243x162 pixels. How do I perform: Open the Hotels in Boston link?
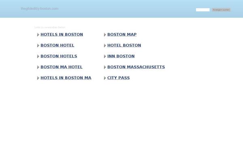click(x=62, y=35)
